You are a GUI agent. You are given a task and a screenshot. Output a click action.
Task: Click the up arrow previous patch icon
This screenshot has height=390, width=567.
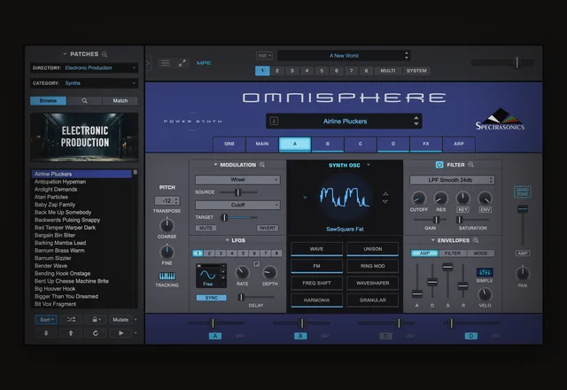[x=71, y=333]
